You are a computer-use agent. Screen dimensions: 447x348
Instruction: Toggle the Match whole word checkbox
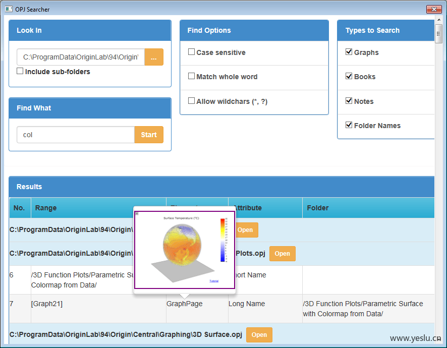(x=192, y=76)
